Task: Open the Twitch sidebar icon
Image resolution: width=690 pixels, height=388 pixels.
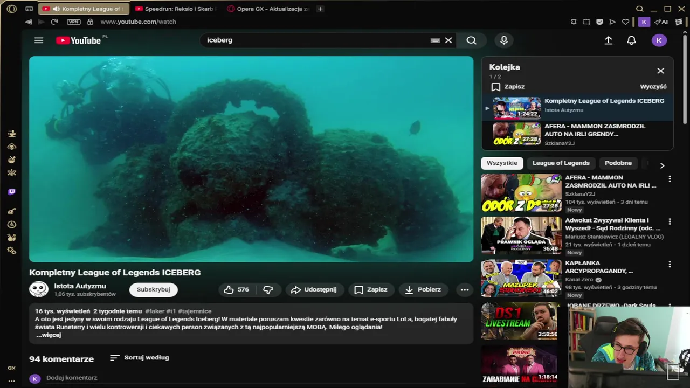Action: pyautogui.click(x=12, y=192)
